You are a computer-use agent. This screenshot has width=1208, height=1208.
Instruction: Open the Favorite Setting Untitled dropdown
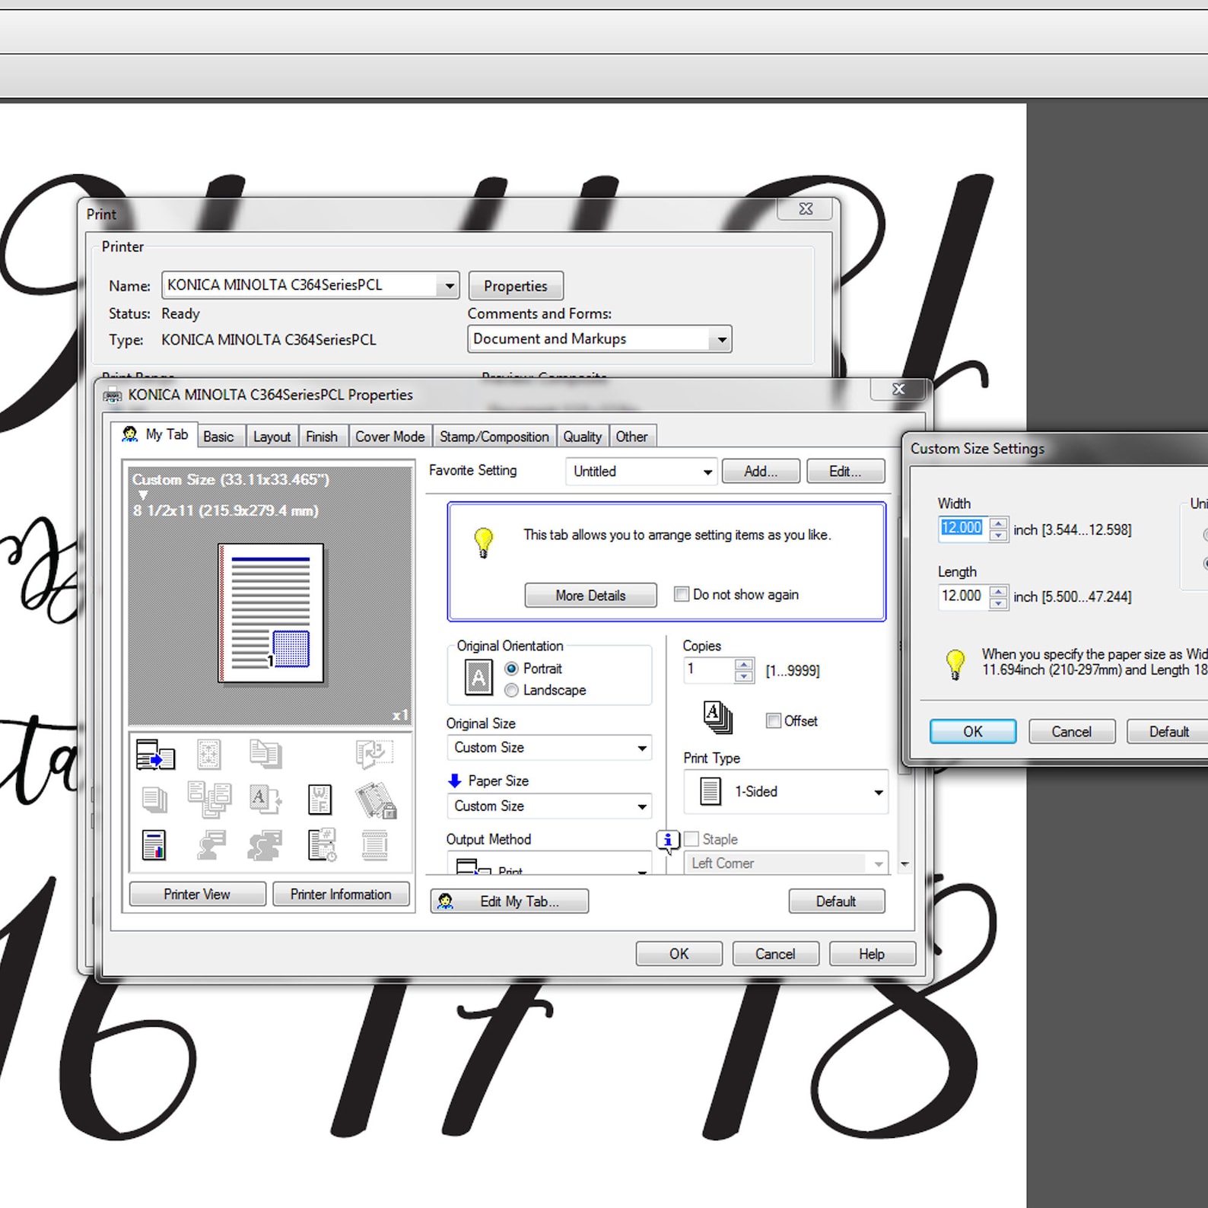pos(641,472)
